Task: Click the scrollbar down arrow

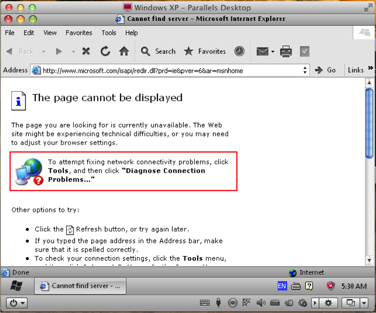Action: coord(369,260)
